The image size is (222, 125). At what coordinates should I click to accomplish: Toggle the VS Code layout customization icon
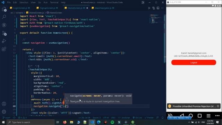[x=143, y=2]
